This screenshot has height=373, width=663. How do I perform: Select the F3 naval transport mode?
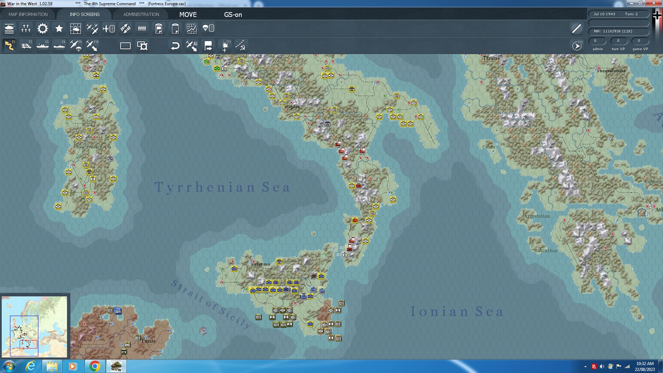pyautogui.click(x=42, y=46)
